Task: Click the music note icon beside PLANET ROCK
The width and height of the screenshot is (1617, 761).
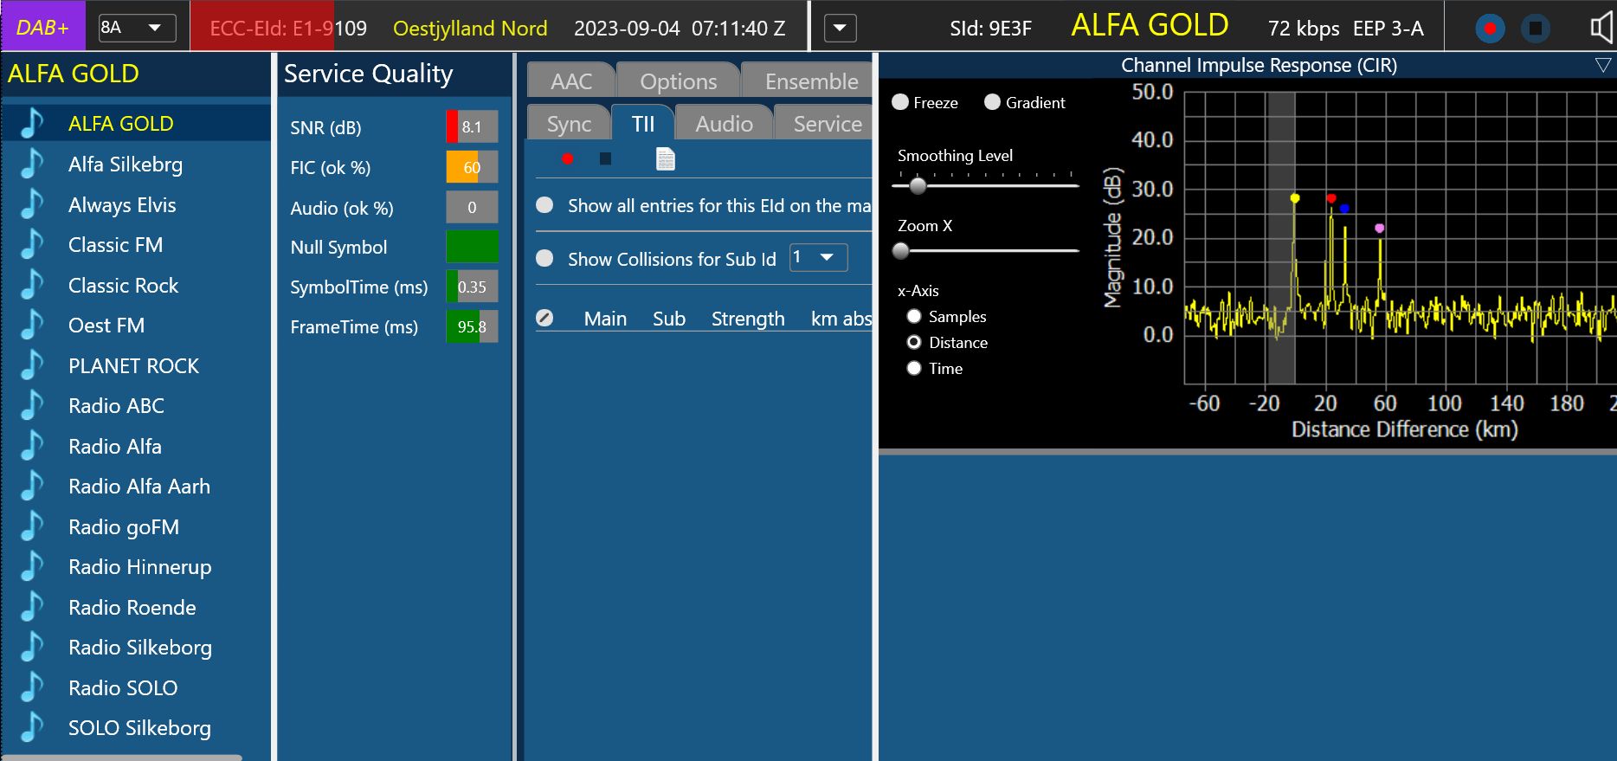Action: [32, 365]
